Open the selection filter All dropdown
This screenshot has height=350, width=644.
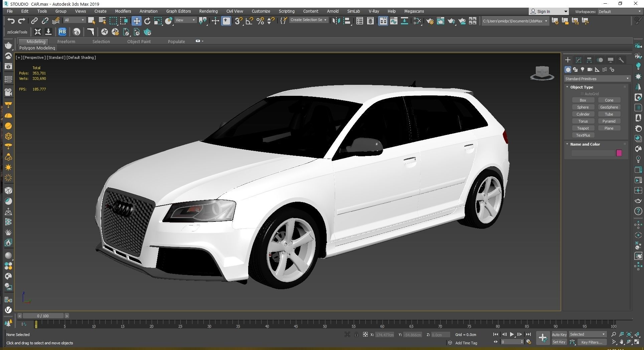tap(74, 20)
